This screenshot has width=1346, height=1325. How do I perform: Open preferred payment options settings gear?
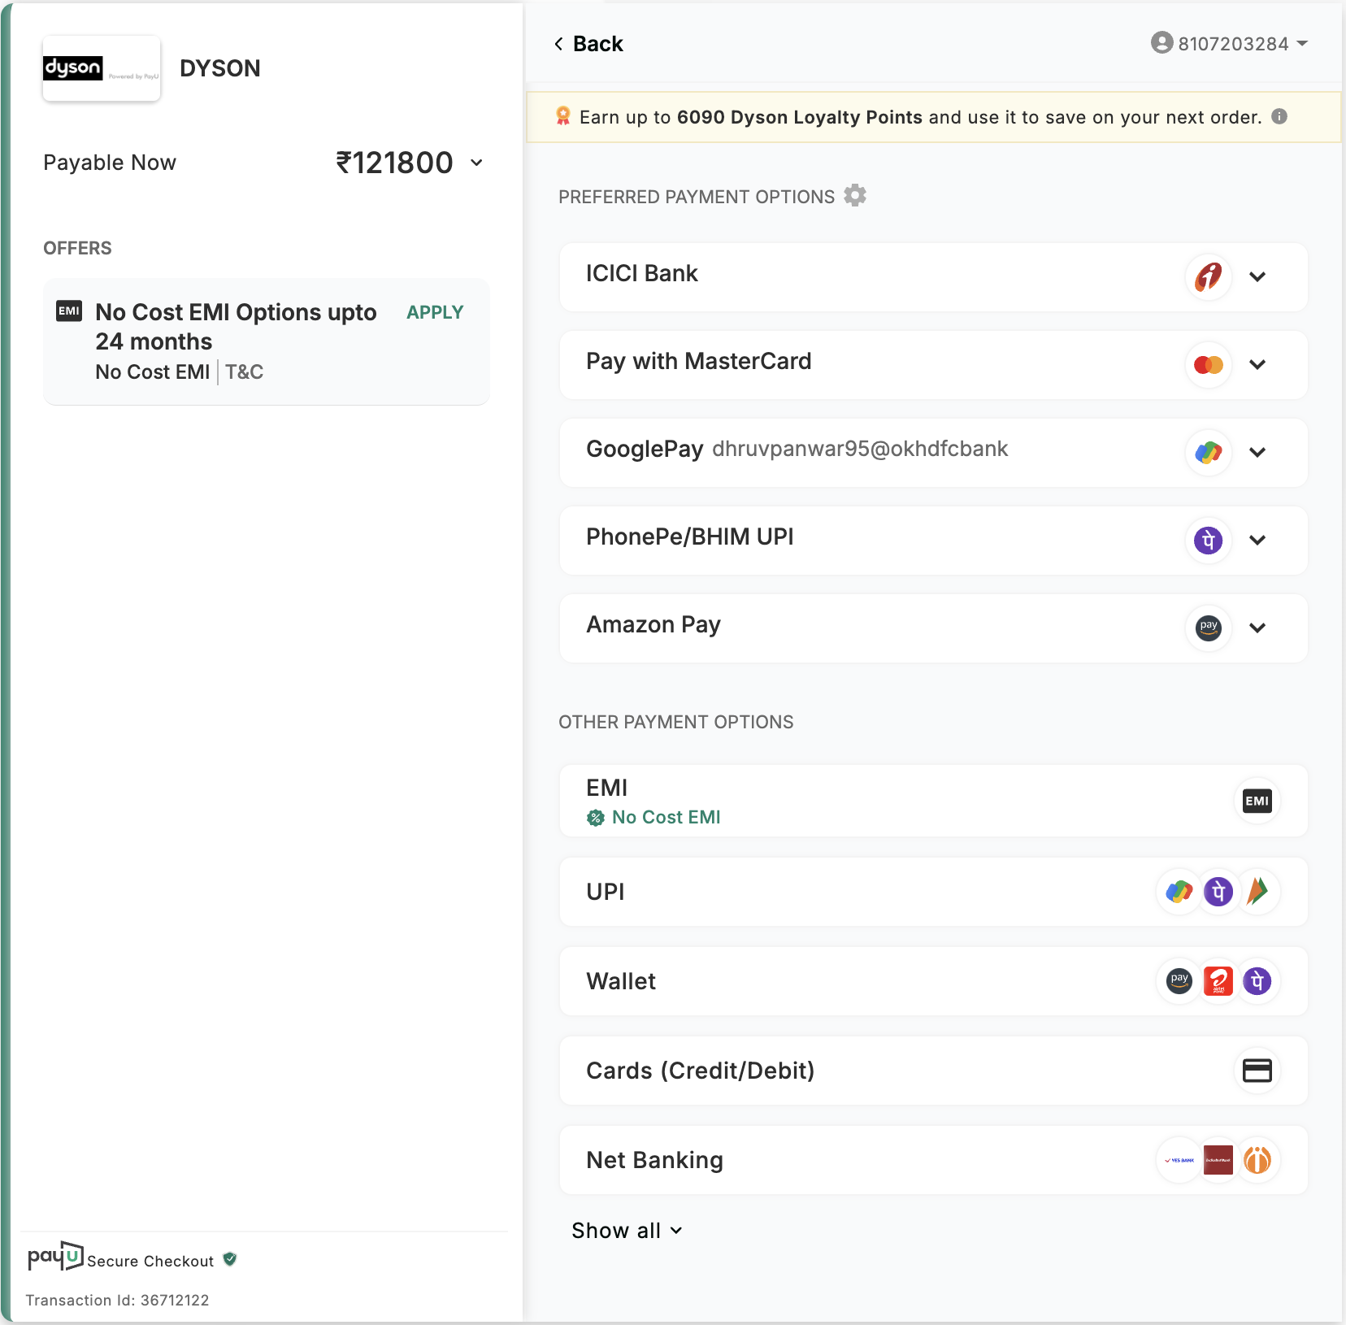[855, 196]
